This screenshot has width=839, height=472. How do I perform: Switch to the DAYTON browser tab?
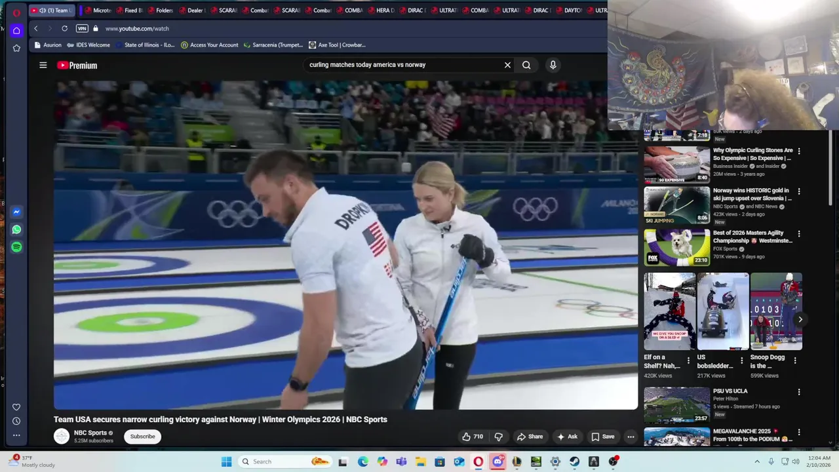pyautogui.click(x=569, y=10)
